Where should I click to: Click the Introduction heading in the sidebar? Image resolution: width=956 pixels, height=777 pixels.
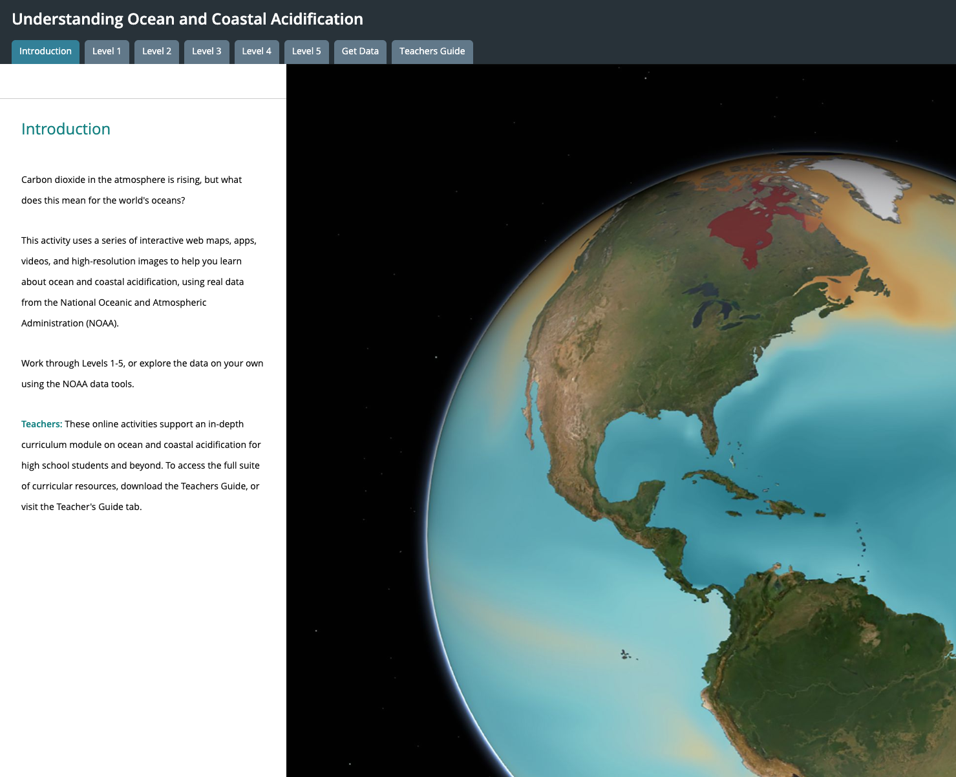[66, 129]
